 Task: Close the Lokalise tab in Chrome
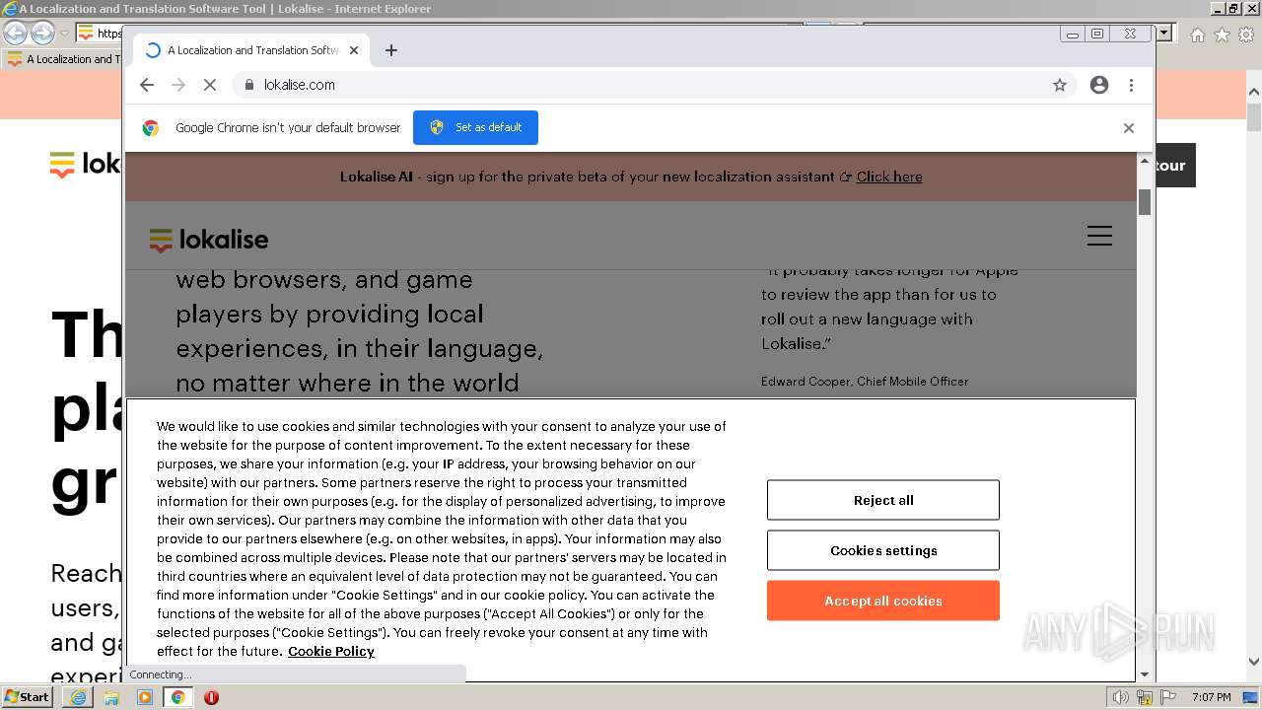354,50
